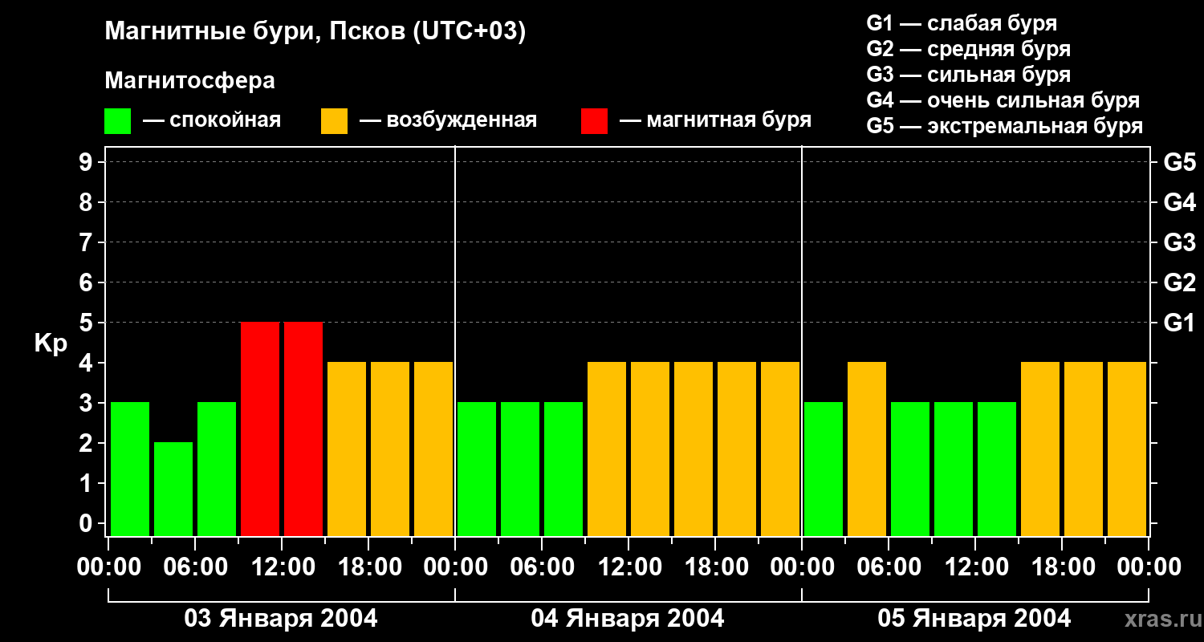Select the '04 Января 2004' date label
The image size is (1204, 642).
point(628,619)
